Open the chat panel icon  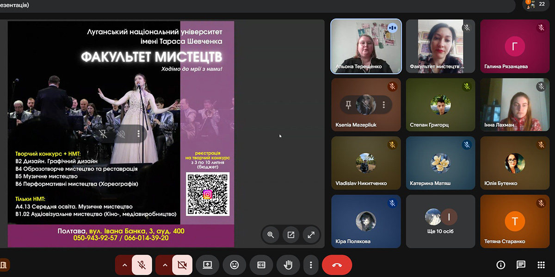pyautogui.click(x=521, y=265)
